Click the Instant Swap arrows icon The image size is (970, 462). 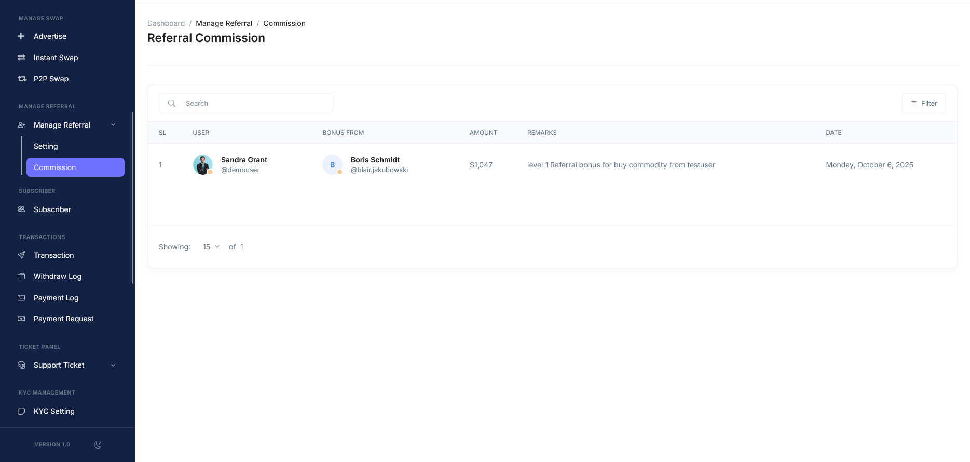coord(21,58)
